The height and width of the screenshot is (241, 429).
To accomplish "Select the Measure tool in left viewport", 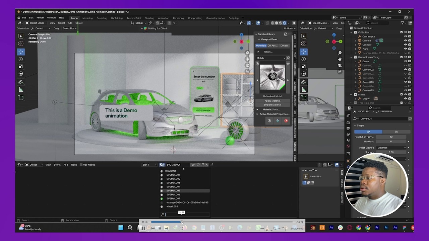I will point(21,89).
